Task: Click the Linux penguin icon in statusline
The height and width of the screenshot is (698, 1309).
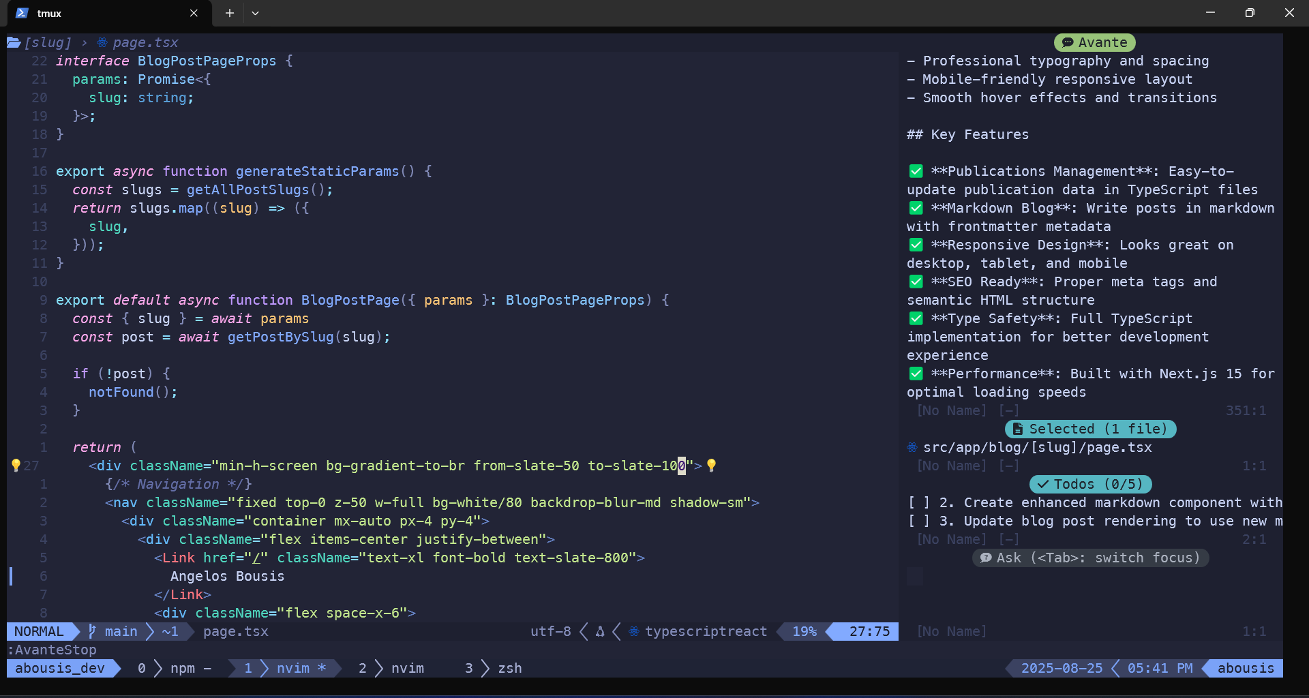Action: pos(600,631)
